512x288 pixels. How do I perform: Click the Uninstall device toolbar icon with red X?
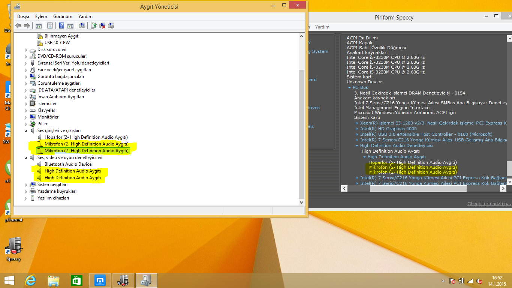pyautogui.click(x=102, y=25)
